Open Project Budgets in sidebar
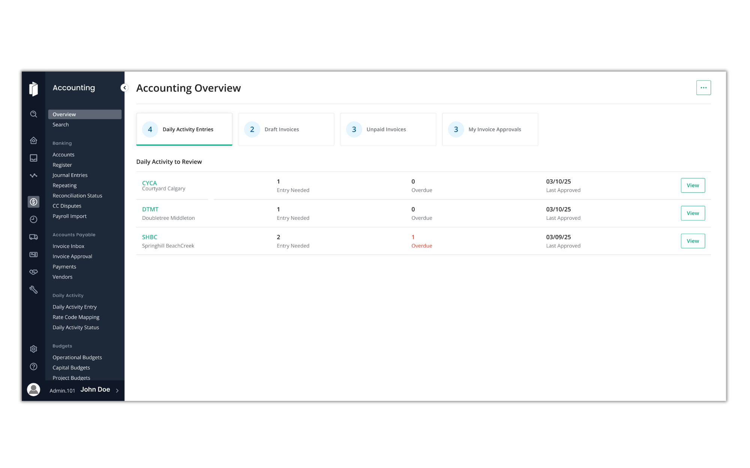Image resolution: width=750 pixels, height=468 pixels. click(x=71, y=378)
